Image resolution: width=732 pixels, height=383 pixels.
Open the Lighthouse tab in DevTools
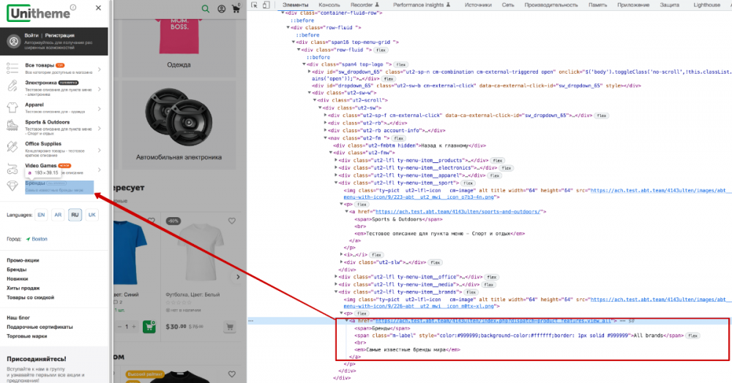click(708, 4)
